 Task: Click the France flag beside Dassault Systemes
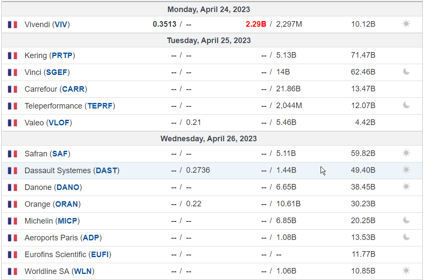pyautogui.click(x=12, y=171)
